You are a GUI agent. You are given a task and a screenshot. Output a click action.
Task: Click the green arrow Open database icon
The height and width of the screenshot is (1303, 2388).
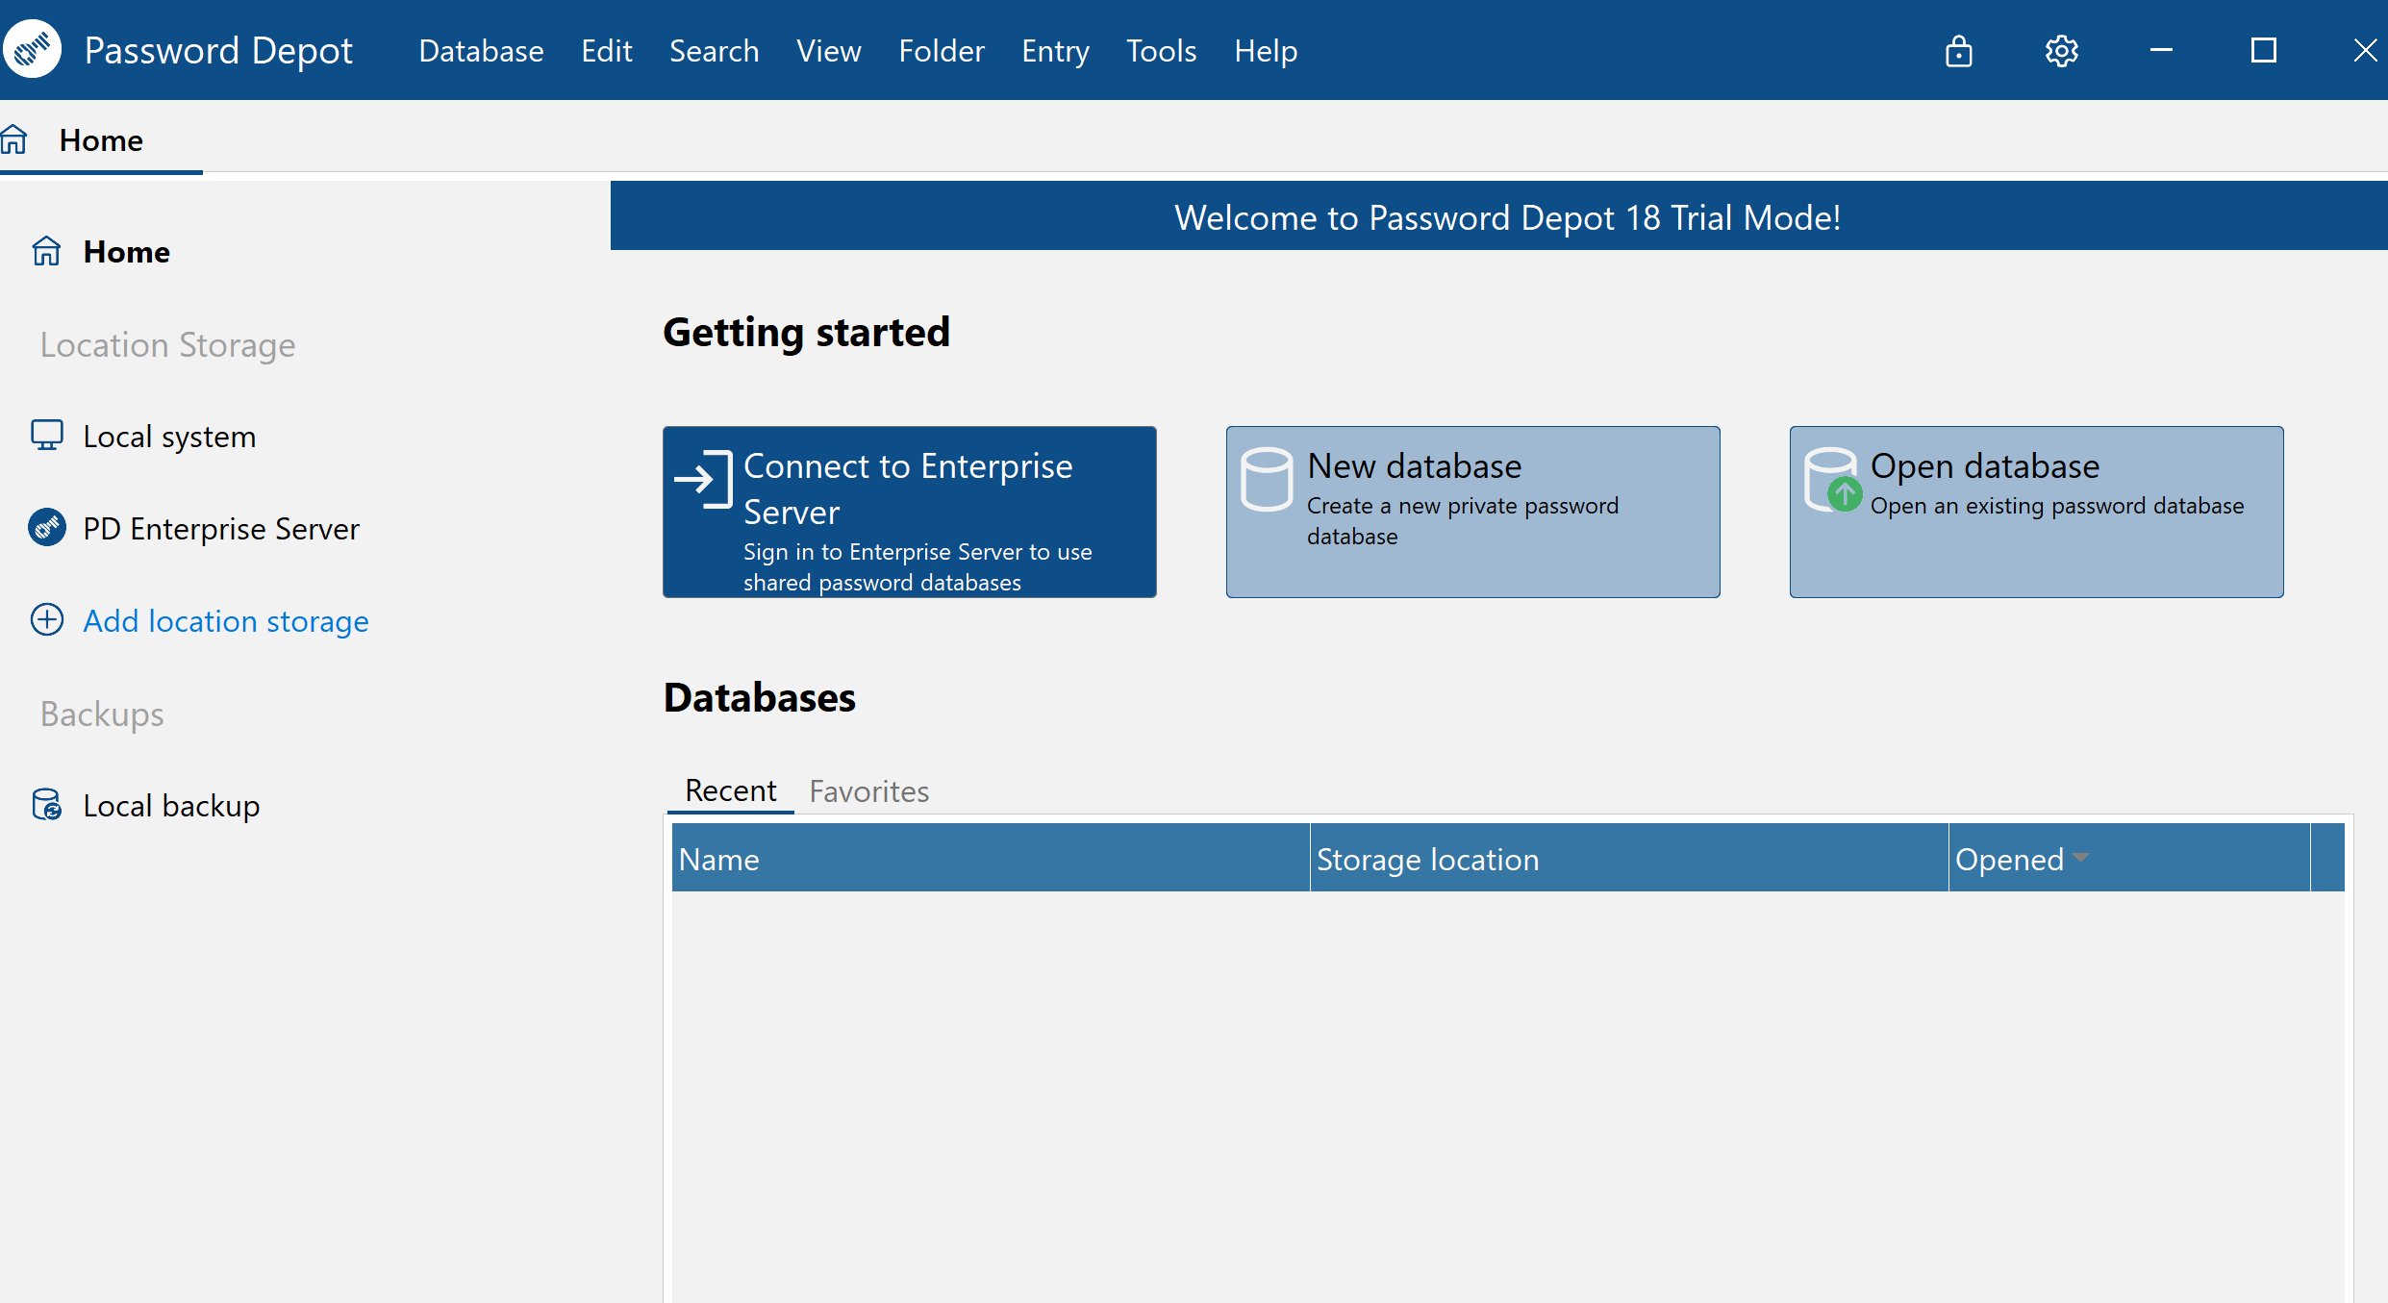tap(1833, 480)
